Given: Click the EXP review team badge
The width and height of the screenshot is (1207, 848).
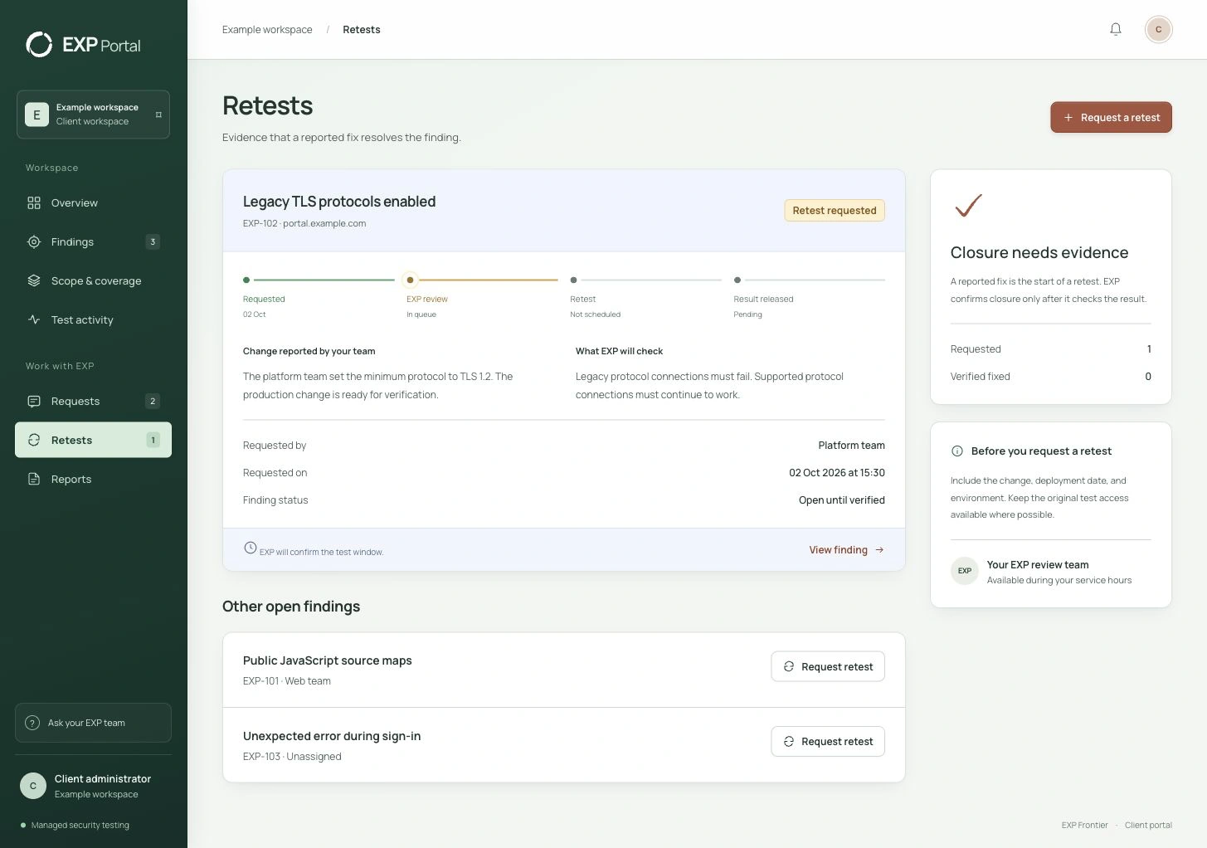Looking at the screenshot, I should click(965, 571).
